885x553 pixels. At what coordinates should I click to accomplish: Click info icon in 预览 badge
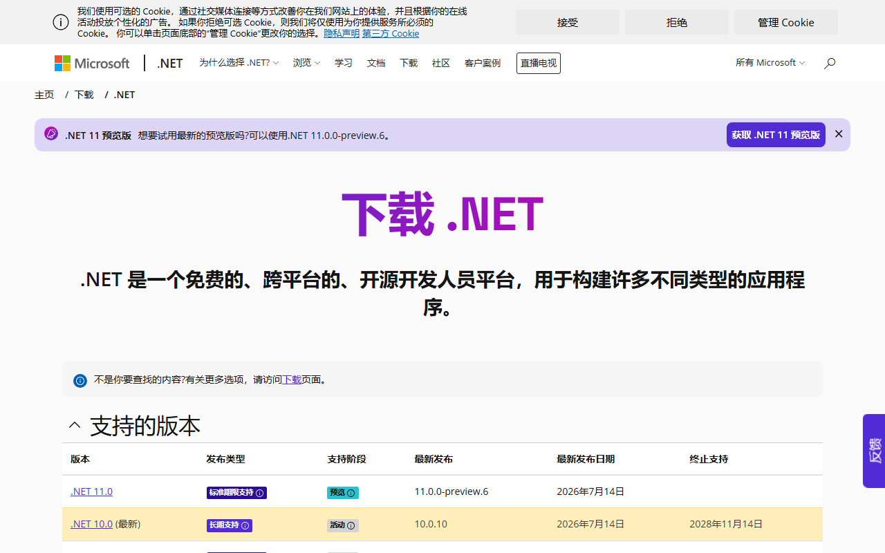click(351, 493)
